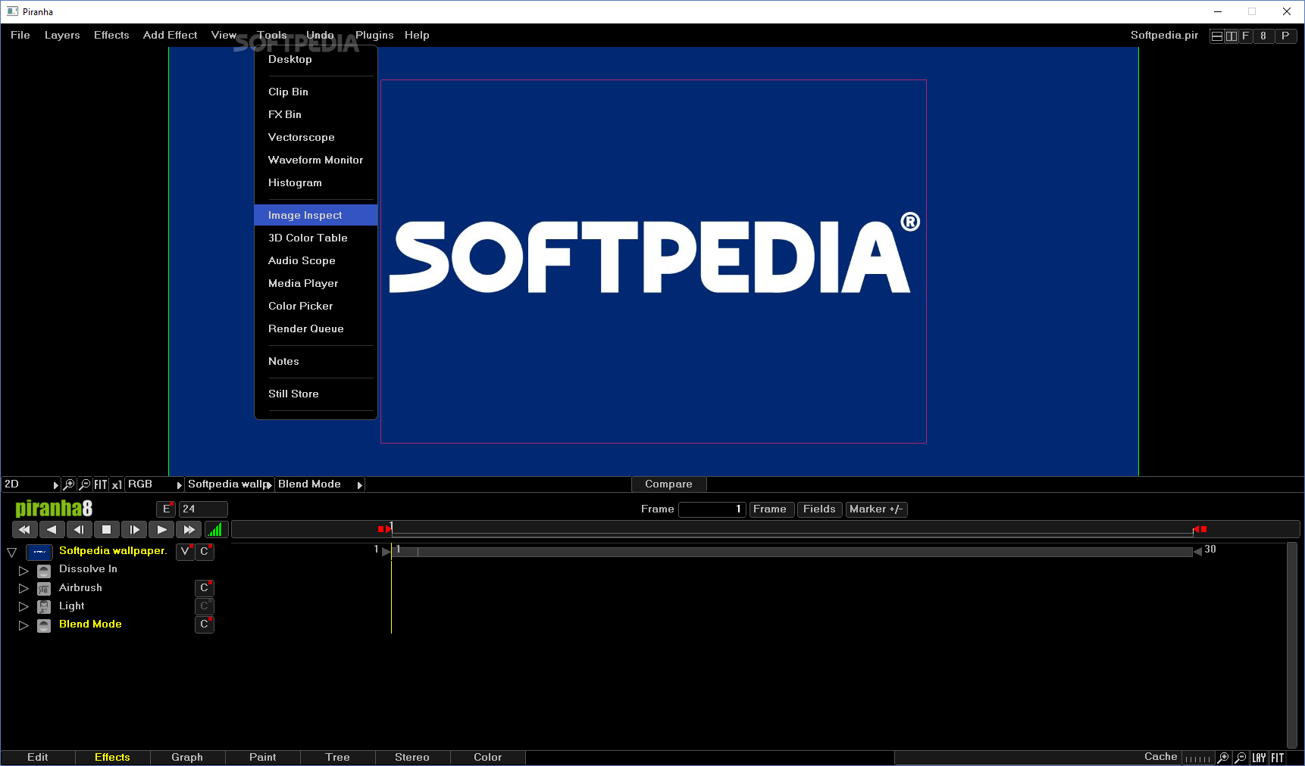Click the Frame number input field
1305x766 pixels.
[712, 509]
